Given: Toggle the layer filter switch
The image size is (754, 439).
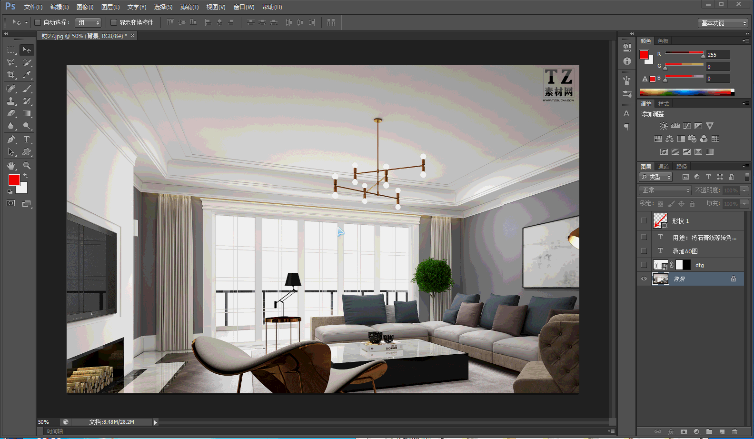Looking at the screenshot, I should (x=747, y=177).
